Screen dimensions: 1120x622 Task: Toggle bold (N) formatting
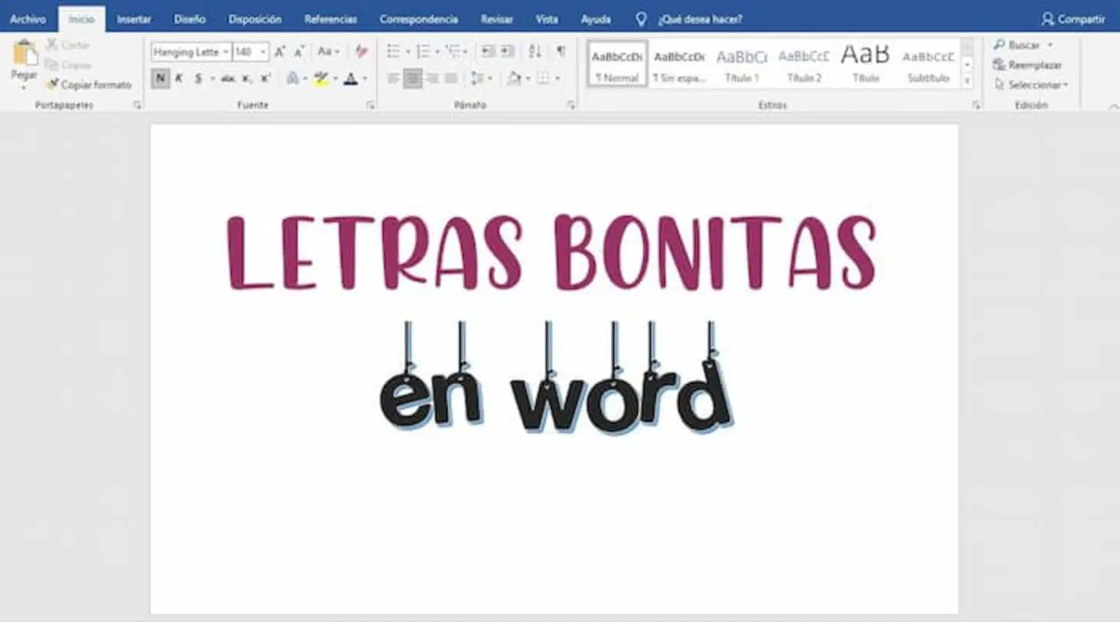pos(160,78)
